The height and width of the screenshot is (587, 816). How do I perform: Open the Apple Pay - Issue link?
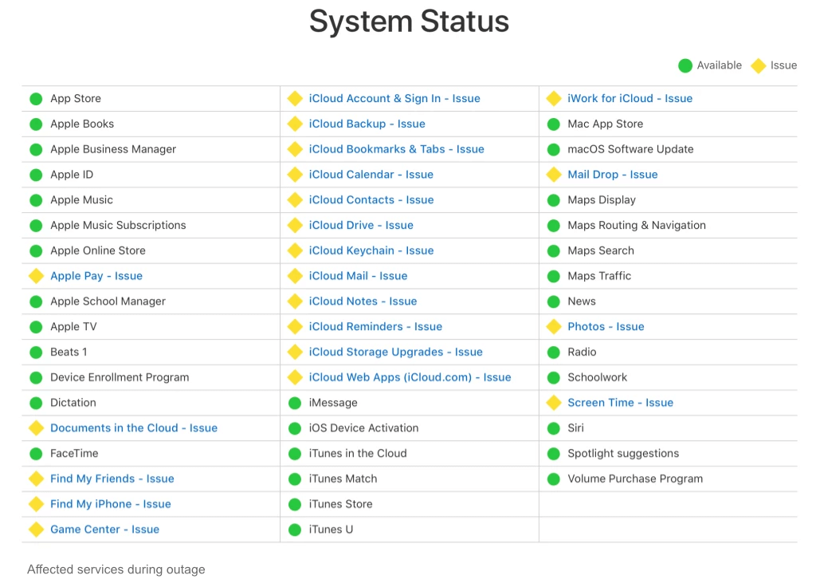(x=96, y=276)
